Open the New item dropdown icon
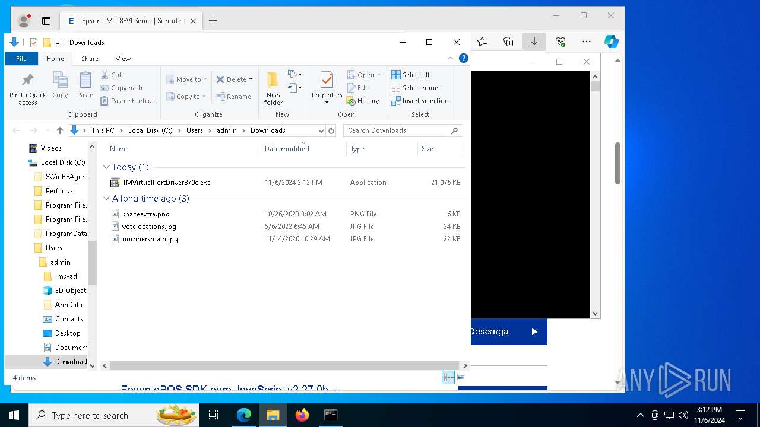760x427 pixels. click(295, 75)
